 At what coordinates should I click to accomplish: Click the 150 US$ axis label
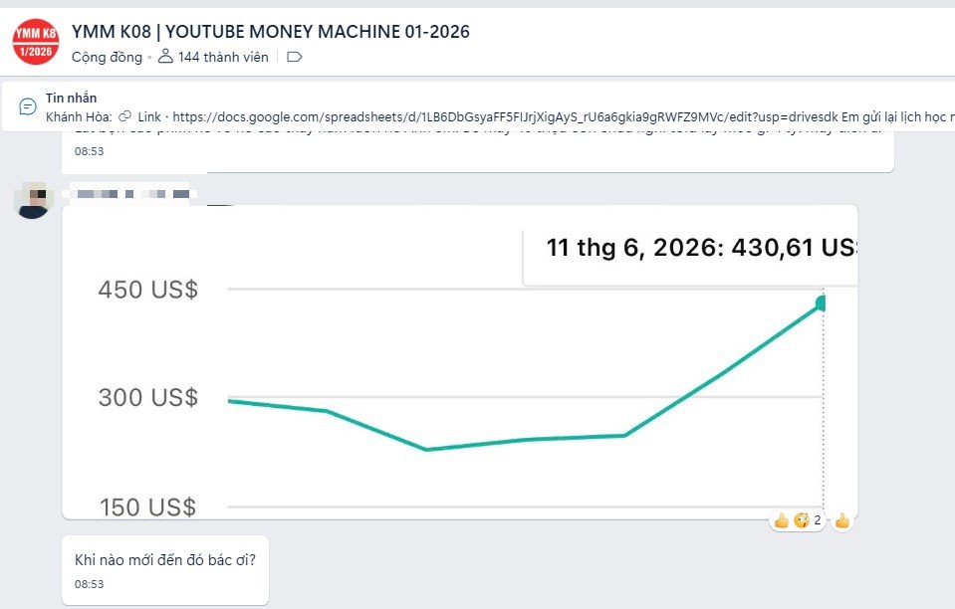[148, 507]
